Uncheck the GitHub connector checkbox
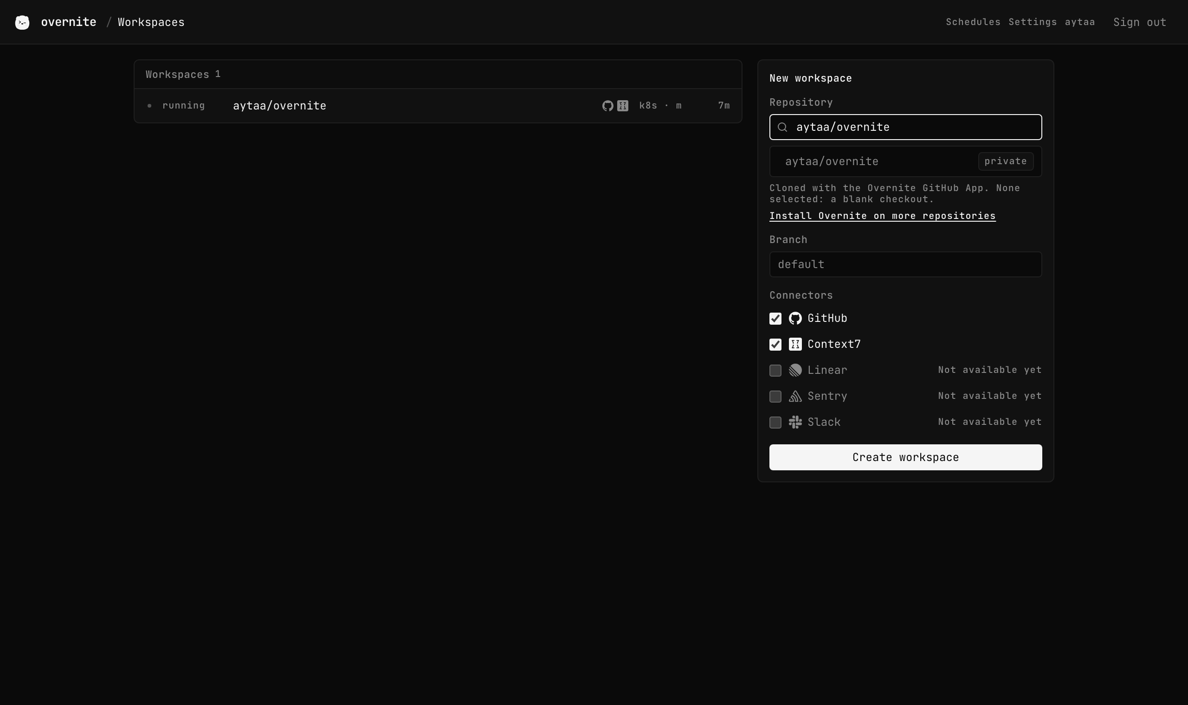Viewport: 1188px width, 705px height. click(775, 319)
